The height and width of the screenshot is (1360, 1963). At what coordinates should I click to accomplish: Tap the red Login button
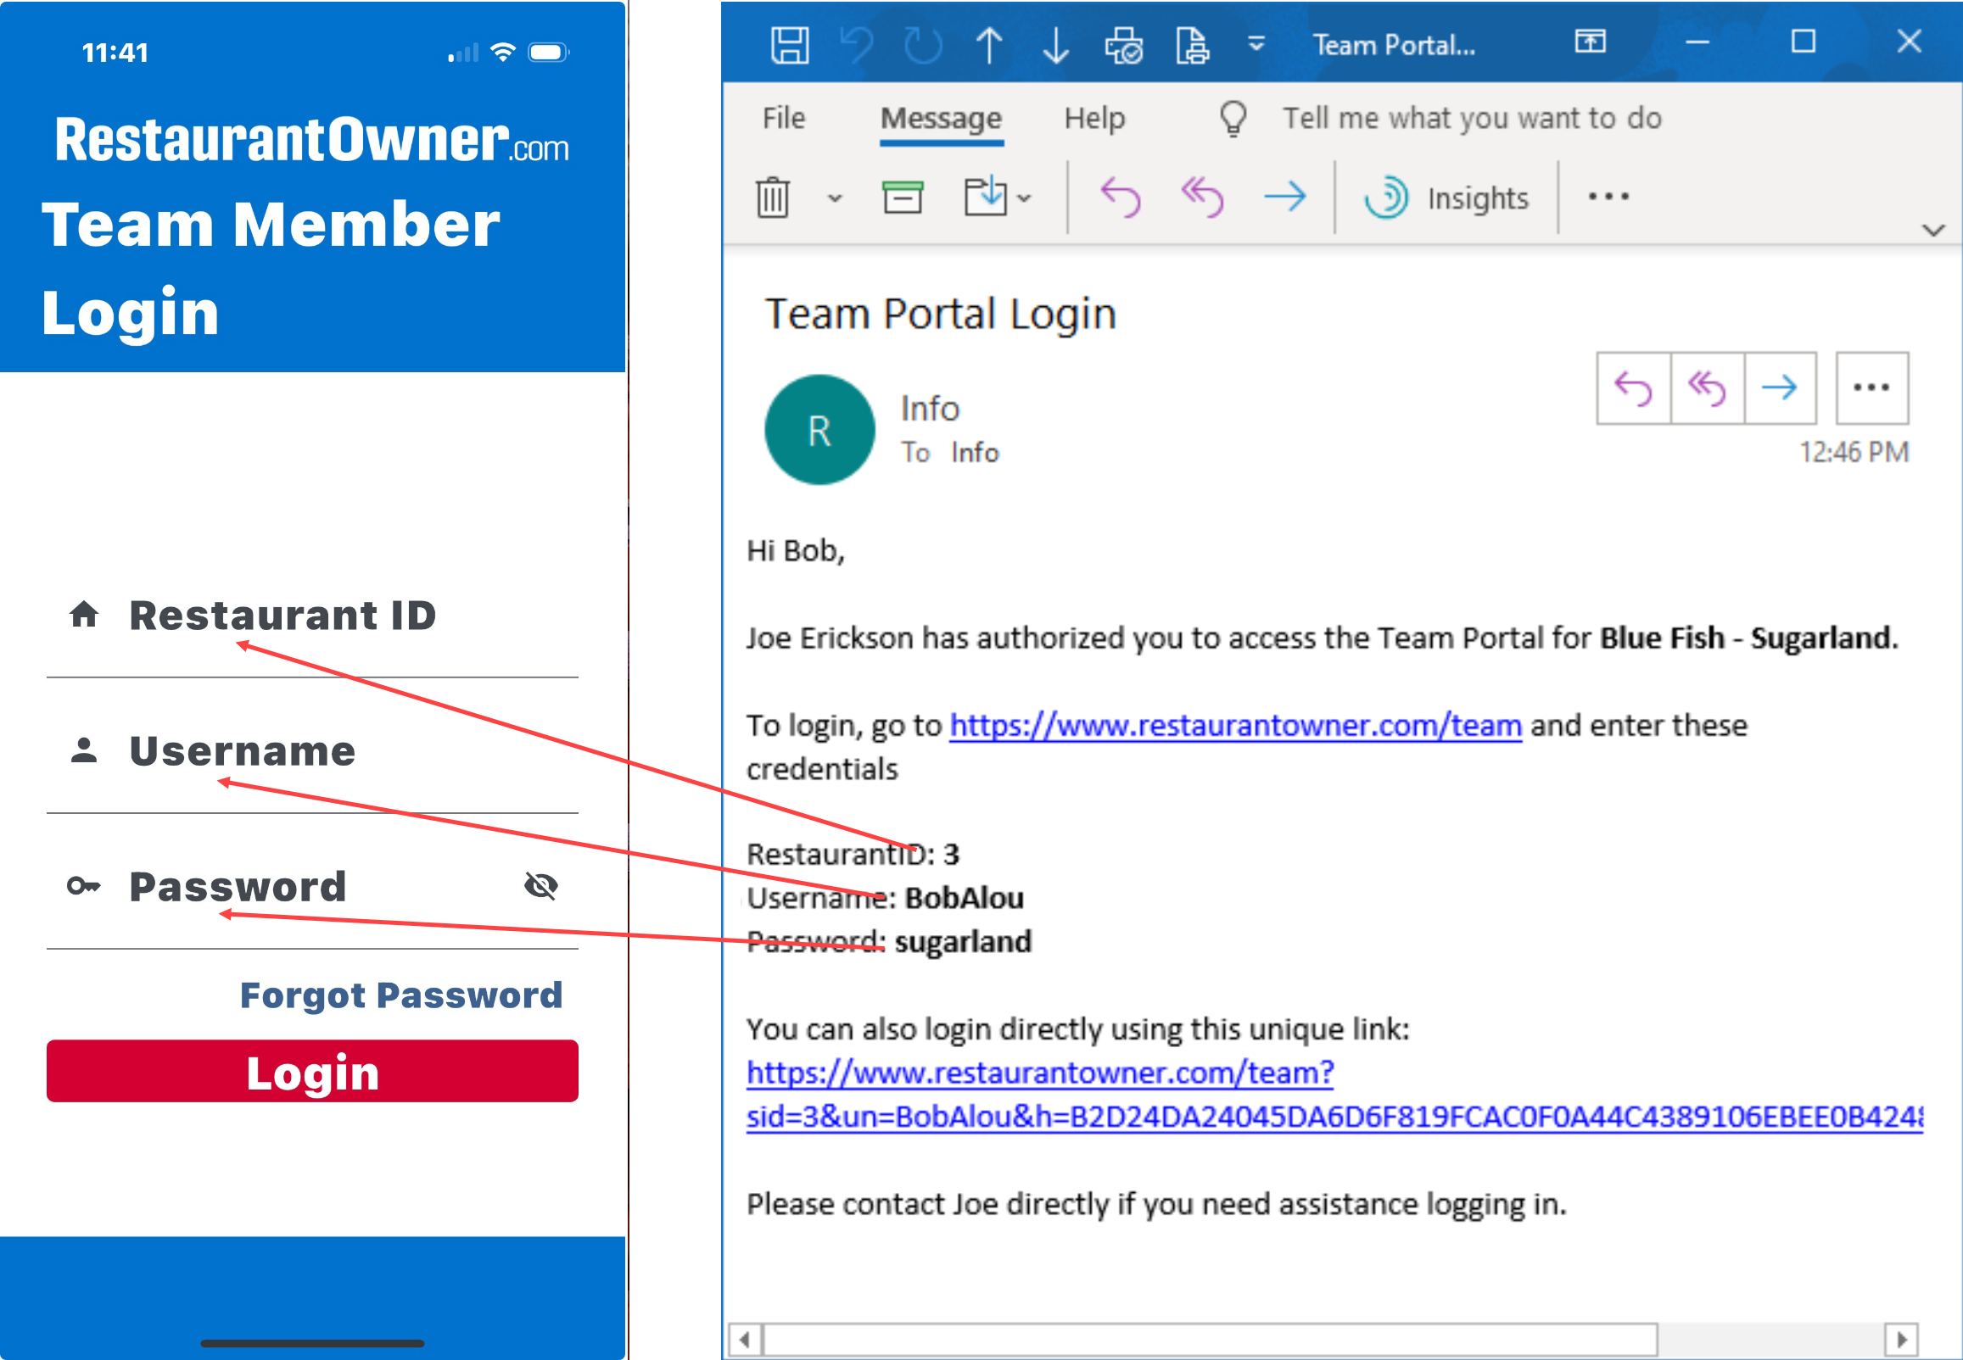pyautogui.click(x=312, y=1071)
